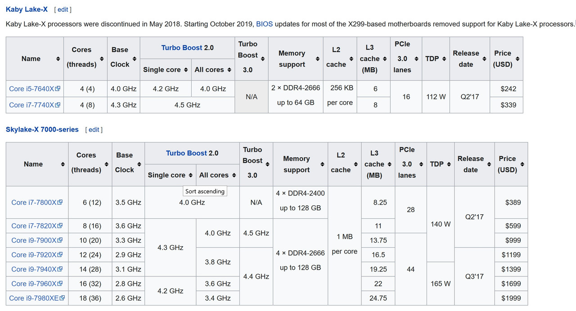This screenshot has width=576, height=311.
Task: Select the 112 W TDP cell
Action: (x=436, y=97)
